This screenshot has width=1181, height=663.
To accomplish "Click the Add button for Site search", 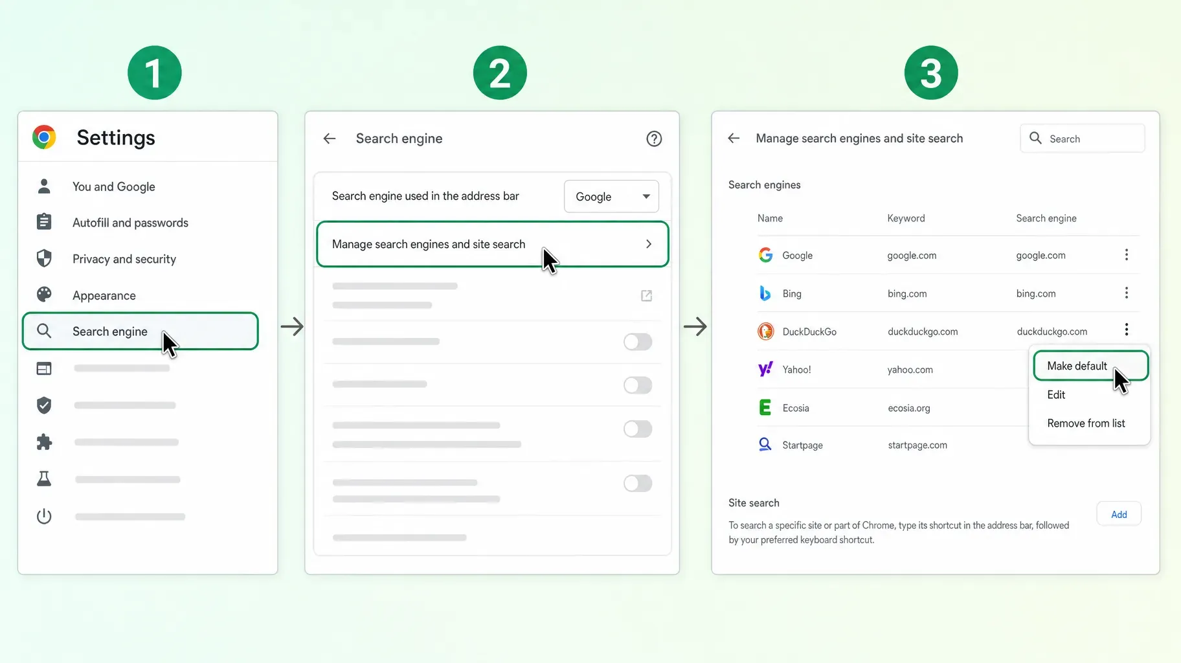I will (x=1119, y=514).
